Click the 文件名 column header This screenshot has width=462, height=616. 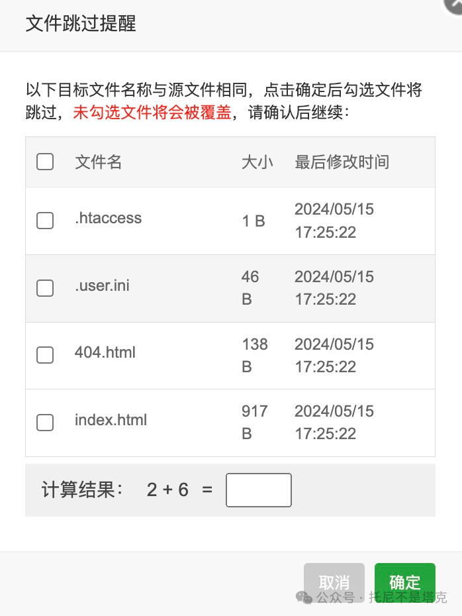click(x=98, y=162)
